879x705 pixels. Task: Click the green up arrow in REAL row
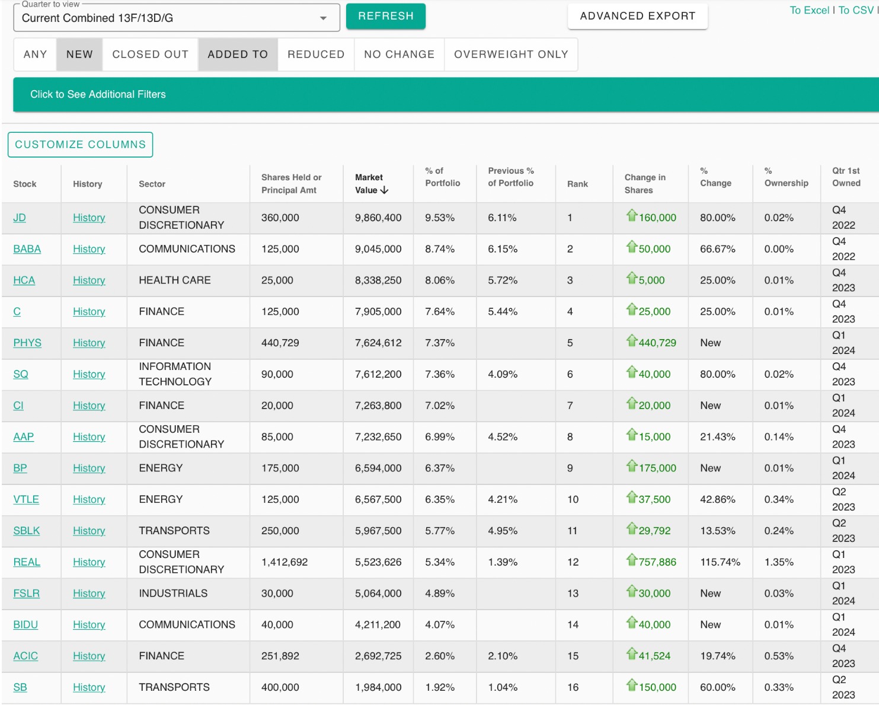(x=631, y=560)
